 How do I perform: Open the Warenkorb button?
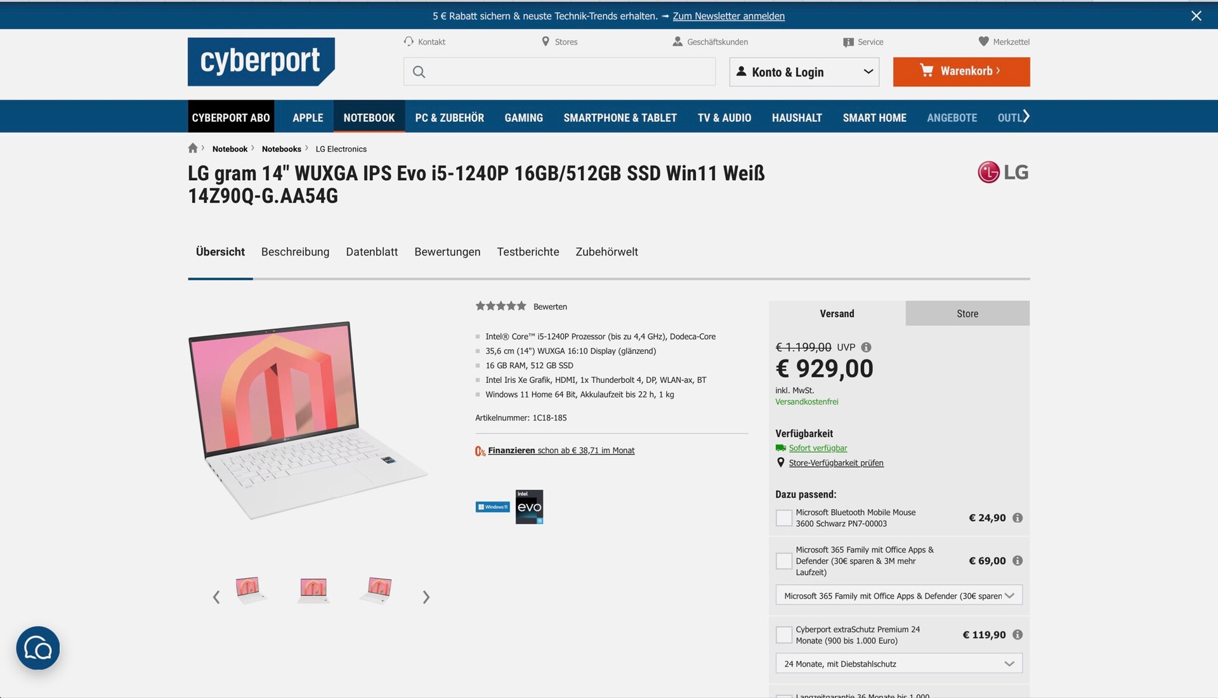pos(961,72)
